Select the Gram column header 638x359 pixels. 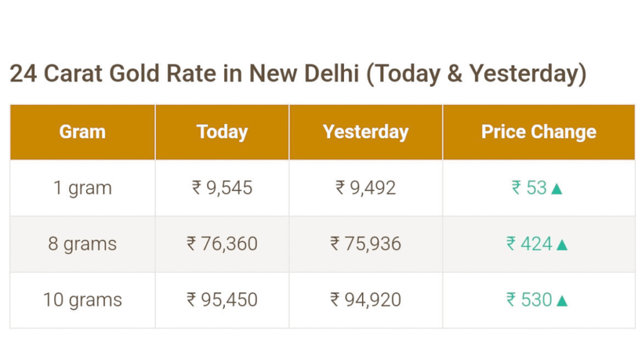point(83,132)
